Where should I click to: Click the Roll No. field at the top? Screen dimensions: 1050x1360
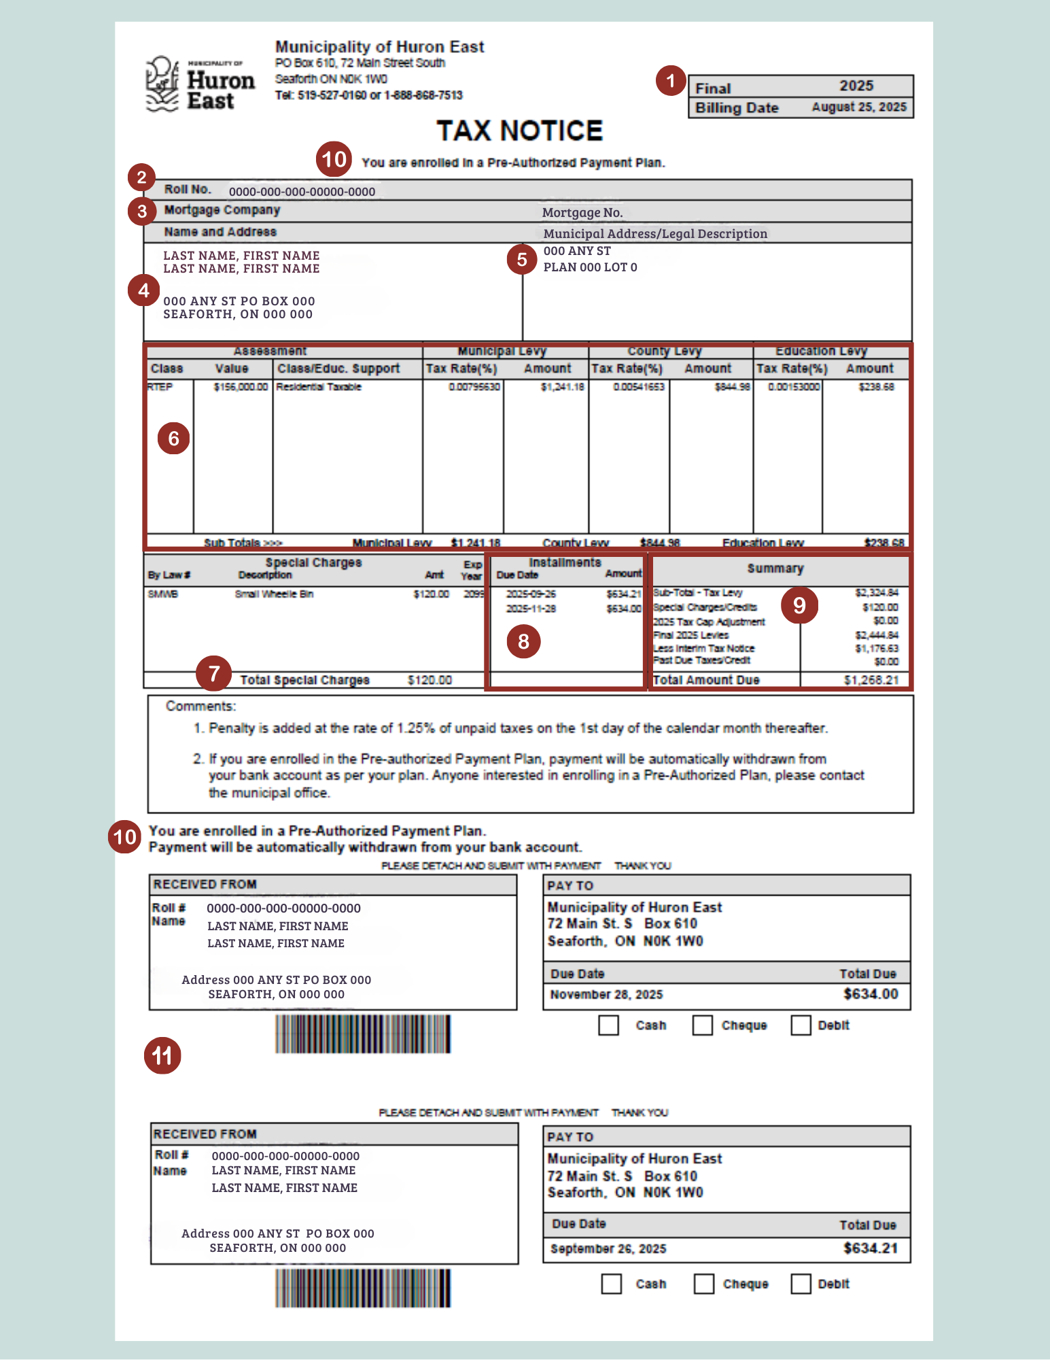302,192
